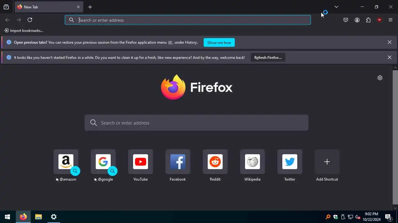Select the New Tab tab

click(x=49, y=7)
